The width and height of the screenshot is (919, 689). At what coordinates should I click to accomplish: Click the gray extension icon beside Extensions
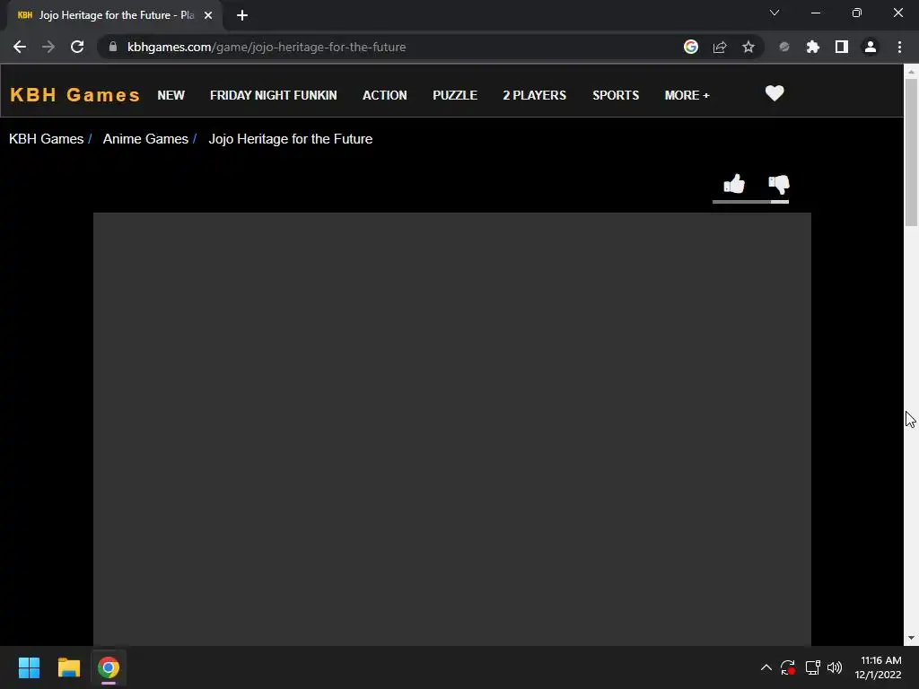(784, 47)
